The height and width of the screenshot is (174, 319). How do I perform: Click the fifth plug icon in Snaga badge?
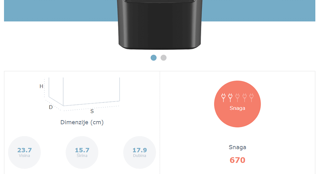pyautogui.click(x=252, y=97)
